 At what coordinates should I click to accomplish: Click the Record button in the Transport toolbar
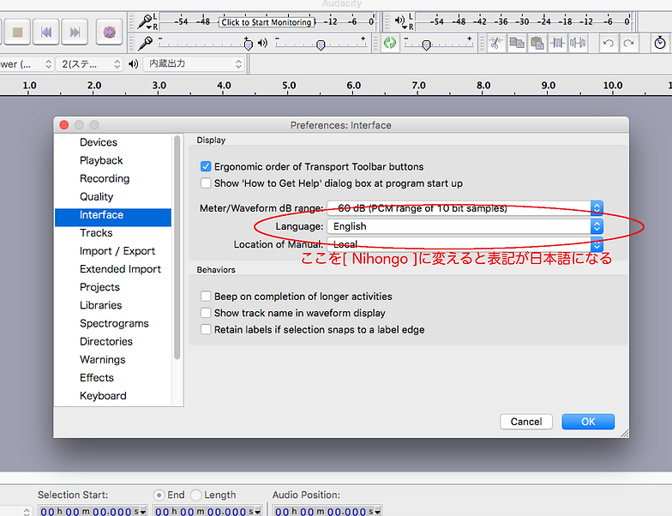[x=110, y=32]
